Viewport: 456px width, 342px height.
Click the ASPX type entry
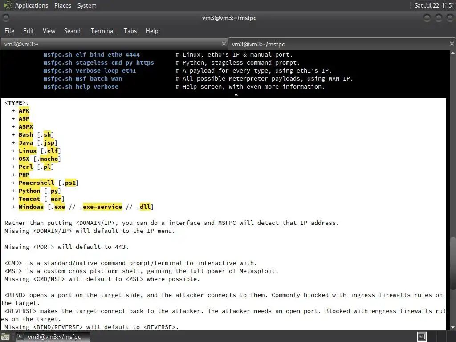tap(25, 127)
